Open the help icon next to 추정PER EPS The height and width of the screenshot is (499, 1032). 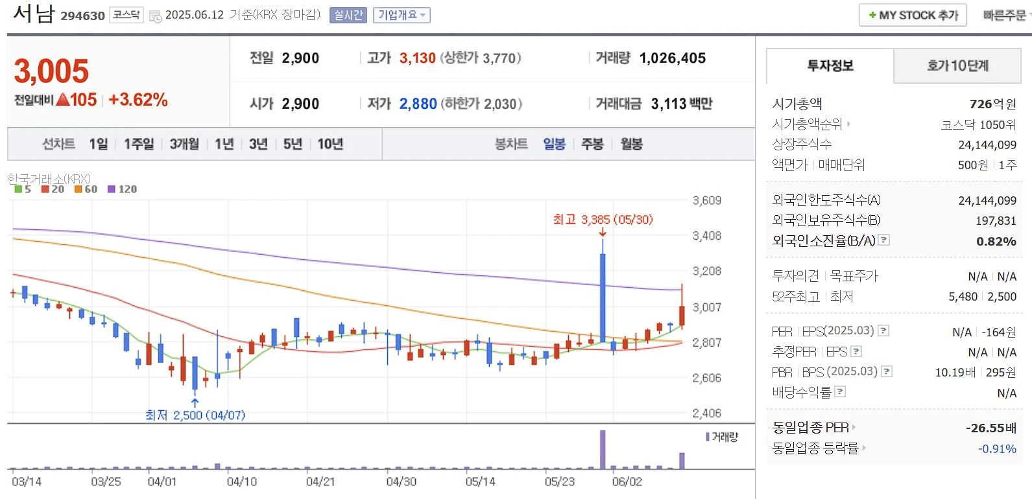coord(856,351)
